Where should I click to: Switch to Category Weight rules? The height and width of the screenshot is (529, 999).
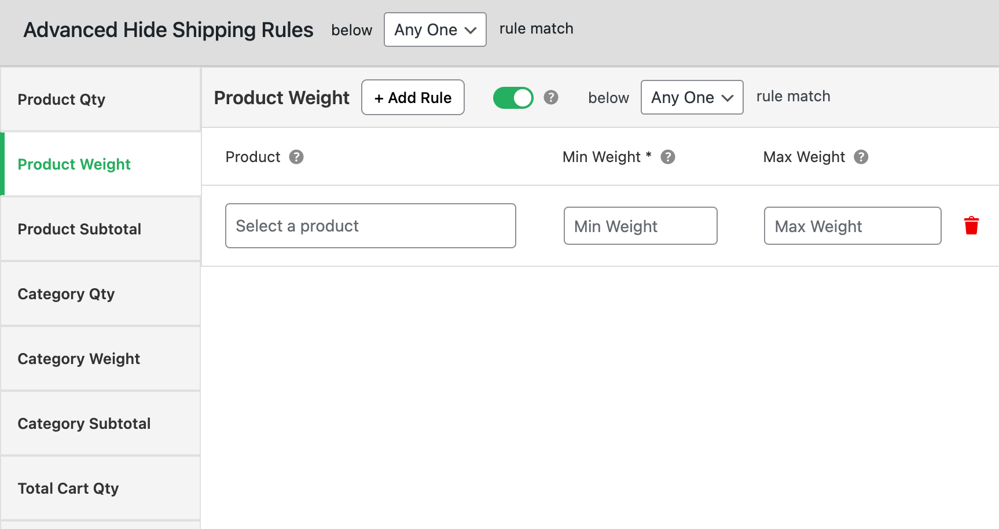coord(79,358)
